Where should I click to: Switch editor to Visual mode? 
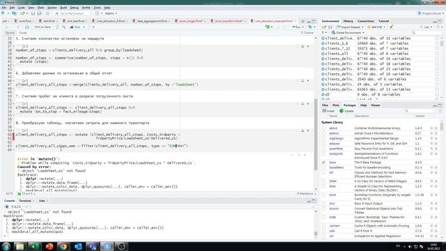tap(23, 33)
